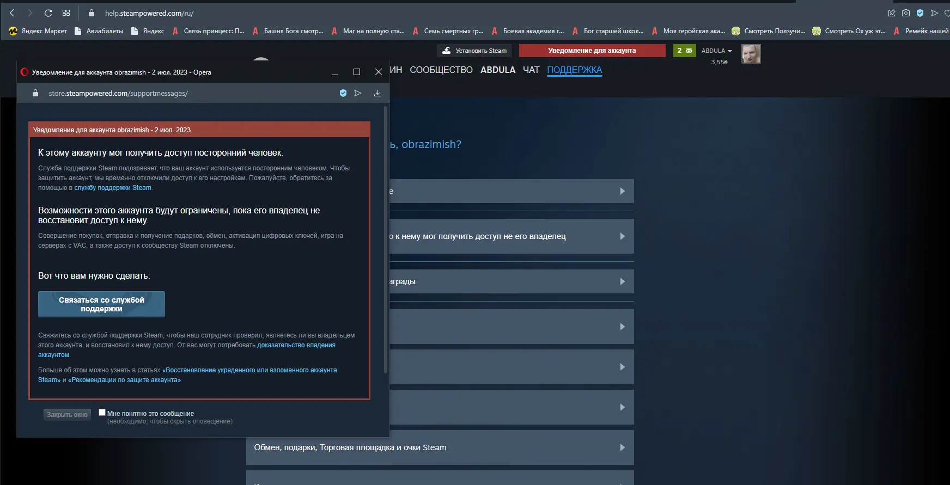This screenshot has height=485, width=950.
Task: Minimize the account notification popup window
Action: click(x=335, y=72)
